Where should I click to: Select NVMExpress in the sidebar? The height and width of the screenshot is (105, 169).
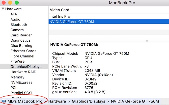point(21,83)
